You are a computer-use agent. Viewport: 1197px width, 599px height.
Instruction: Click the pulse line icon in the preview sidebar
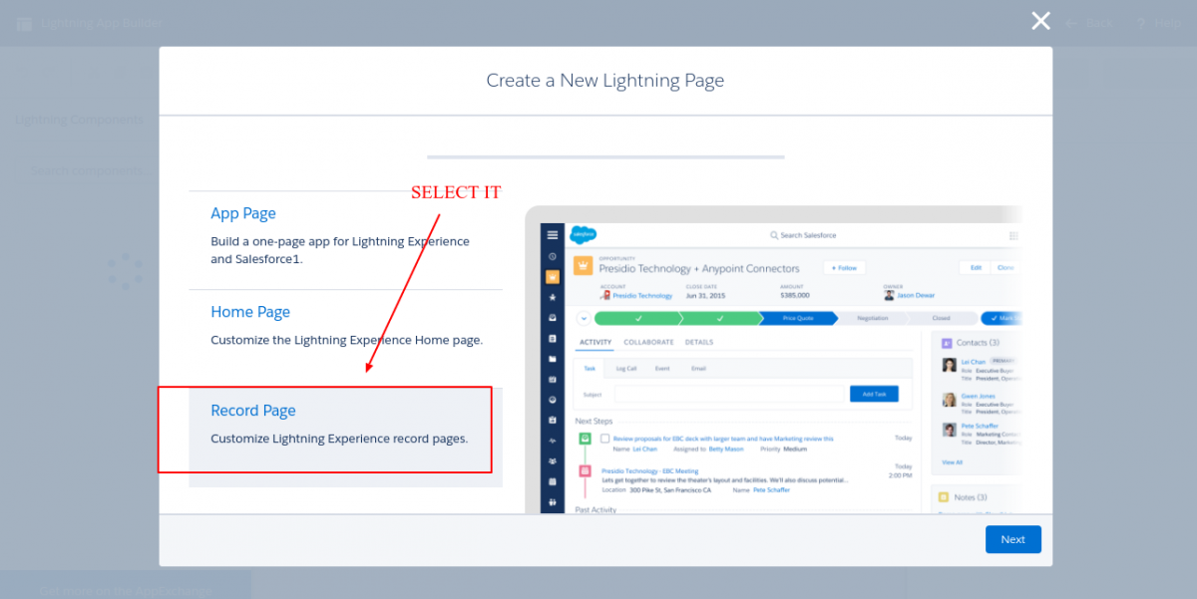553,441
